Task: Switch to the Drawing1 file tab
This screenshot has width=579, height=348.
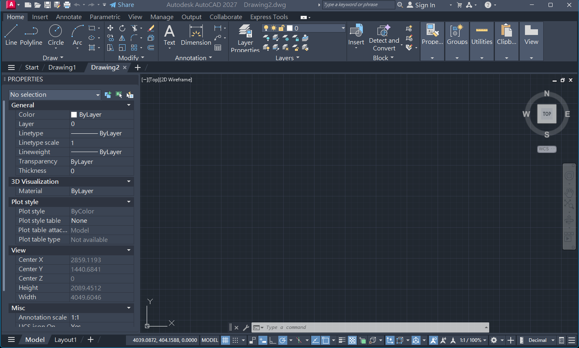Action: coord(62,67)
